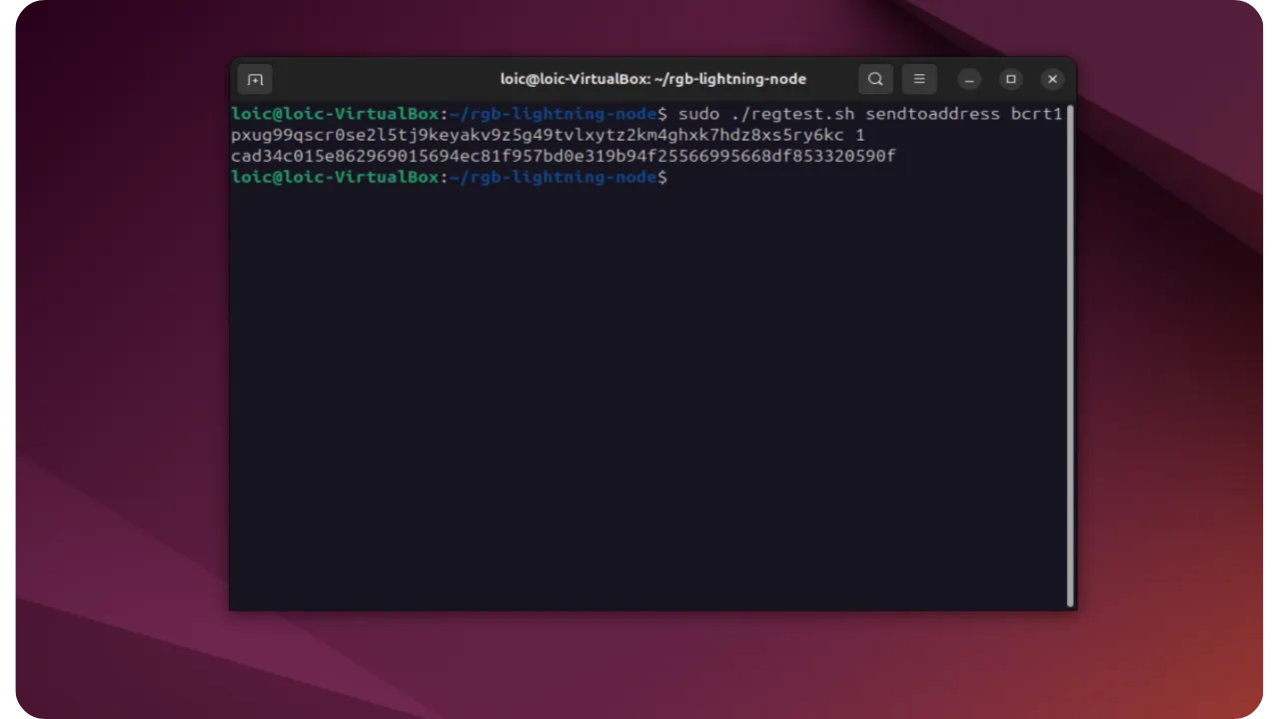
Task: Click the $ sign of the last prompt
Action: click(662, 177)
